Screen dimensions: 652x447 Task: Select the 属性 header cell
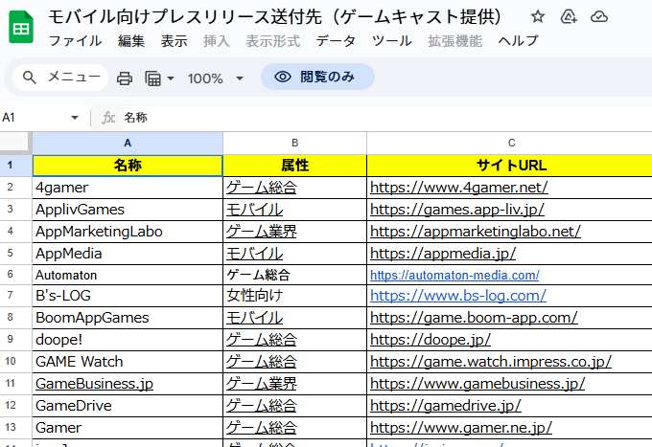(x=294, y=166)
